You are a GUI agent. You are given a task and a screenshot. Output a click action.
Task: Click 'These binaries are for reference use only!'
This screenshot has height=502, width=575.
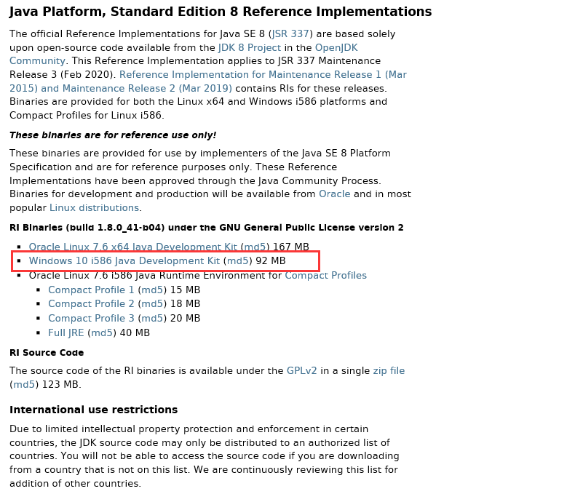point(113,135)
